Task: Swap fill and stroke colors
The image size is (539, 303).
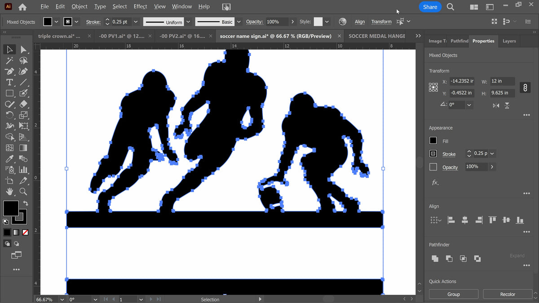Action: click(x=26, y=203)
